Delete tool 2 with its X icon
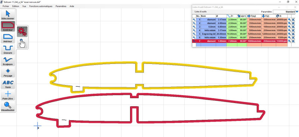The height and width of the screenshot is (137, 299). click(x=293, y=23)
